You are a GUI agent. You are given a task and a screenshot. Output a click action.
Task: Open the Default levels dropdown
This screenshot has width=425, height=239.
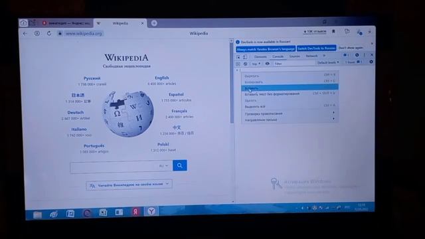pyautogui.click(x=328, y=62)
